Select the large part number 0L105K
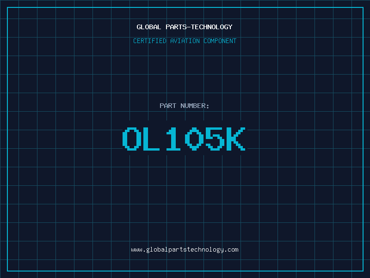The width and height of the screenshot is (370, 278). pos(185,139)
